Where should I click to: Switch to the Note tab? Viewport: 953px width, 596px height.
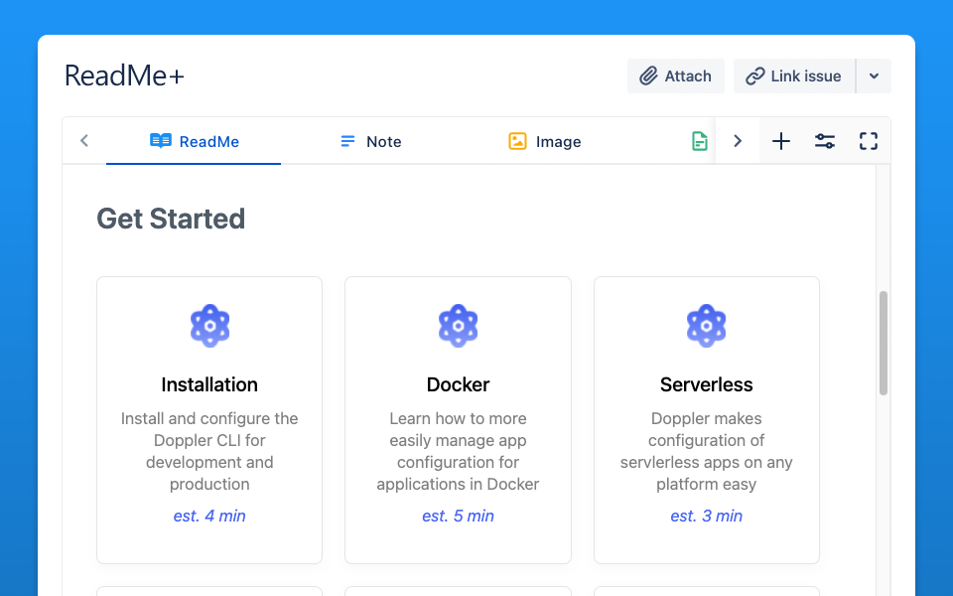click(x=370, y=141)
